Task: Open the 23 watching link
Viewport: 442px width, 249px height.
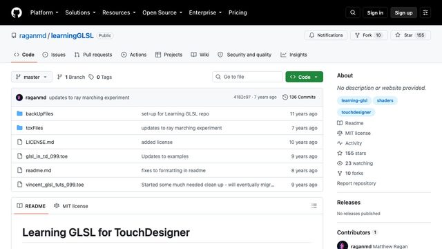Action: (x=355, y=163)
